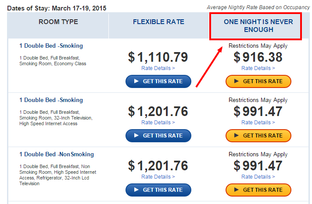Select the Flexible Rate column header
Image resolution: width=312 pixels, height=204 pixels.
pos(158,22)
